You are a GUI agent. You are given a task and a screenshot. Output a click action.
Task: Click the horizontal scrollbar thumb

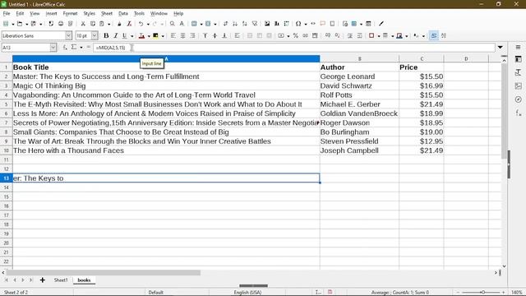[104, 272]
